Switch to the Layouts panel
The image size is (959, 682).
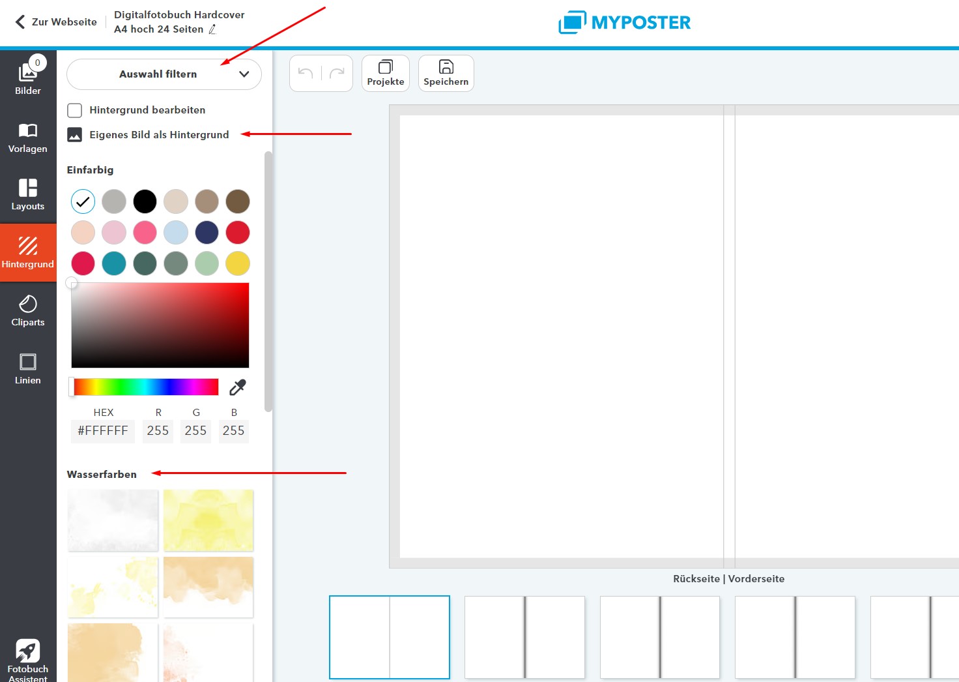pos(28,195)
